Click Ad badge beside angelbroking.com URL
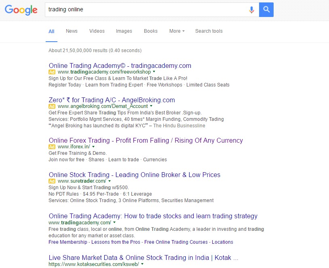 [52, 106]
